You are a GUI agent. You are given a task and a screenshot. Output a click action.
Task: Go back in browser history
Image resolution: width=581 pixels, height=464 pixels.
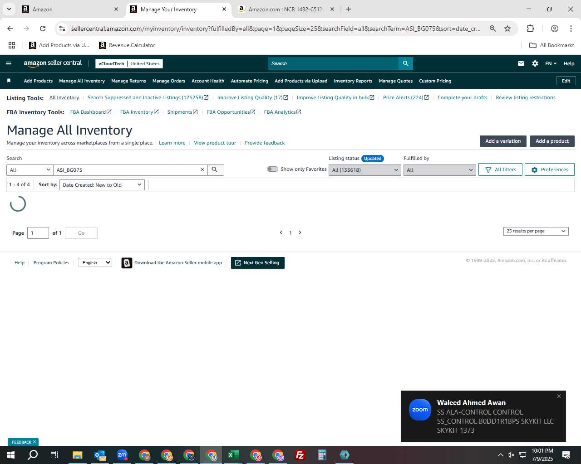tap(10, 29)
